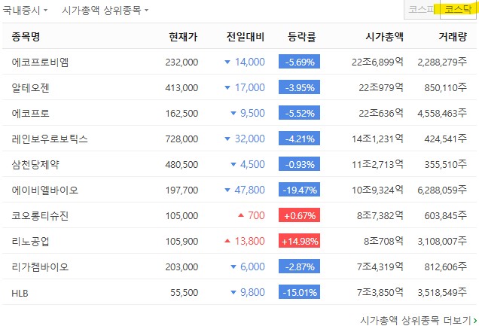The width and height of the screenshot is (479, 332).
Task: Go to 리노공업 stock page
Action: click(30, 242)
